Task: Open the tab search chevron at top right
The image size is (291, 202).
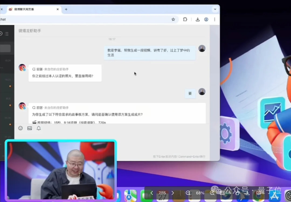Action: point(215,9)
